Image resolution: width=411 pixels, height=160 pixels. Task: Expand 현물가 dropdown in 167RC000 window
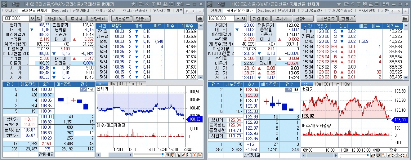pyautogui.click(x=347, y=19)
